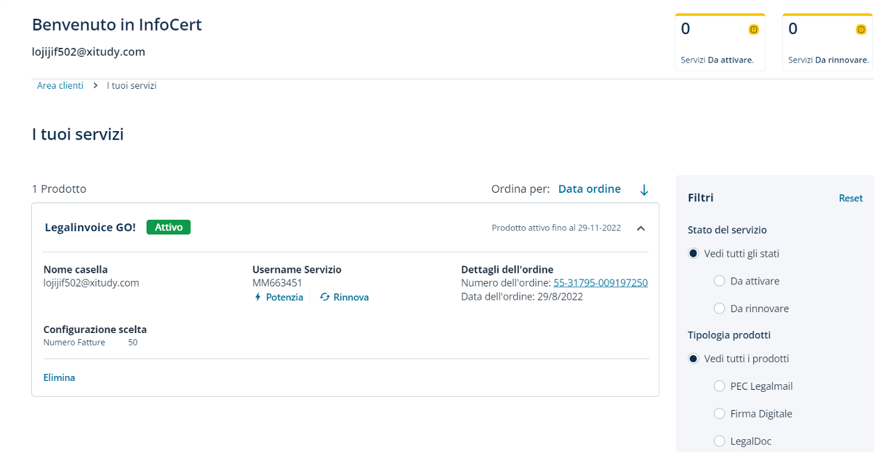Viewport: 889px width, 453px height.
Task: Select the Vedi tutti gli stati option
Action: pyautogui.click(x=693, y=254)
